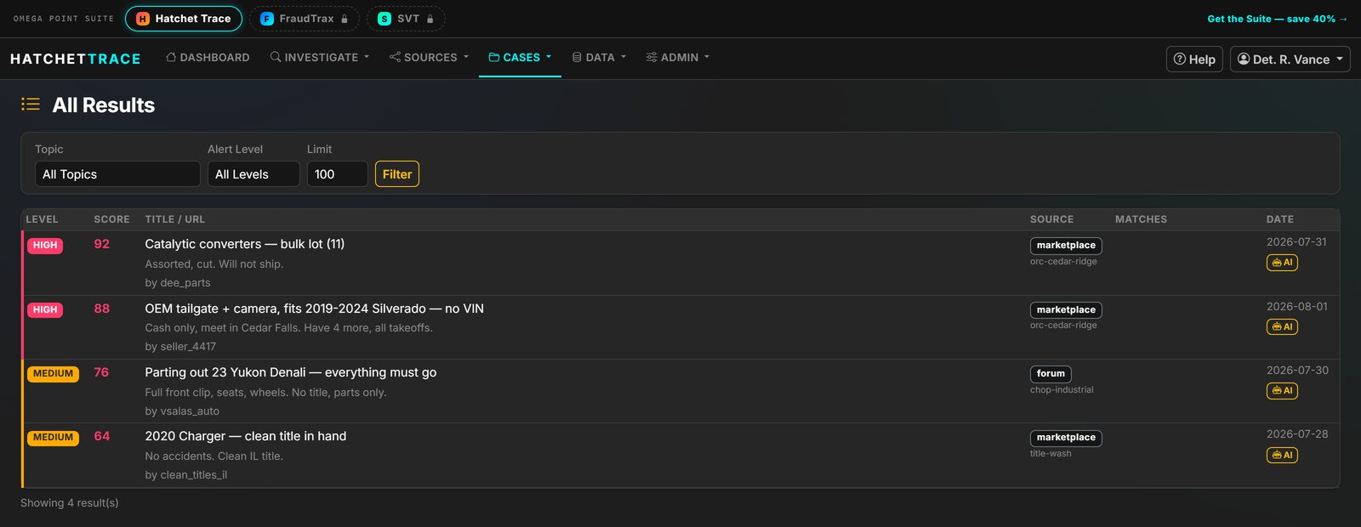This screenshot has width=1361, height=527.
Task: Open Catalytic converters bulk lot result
Action: [245, 244]
